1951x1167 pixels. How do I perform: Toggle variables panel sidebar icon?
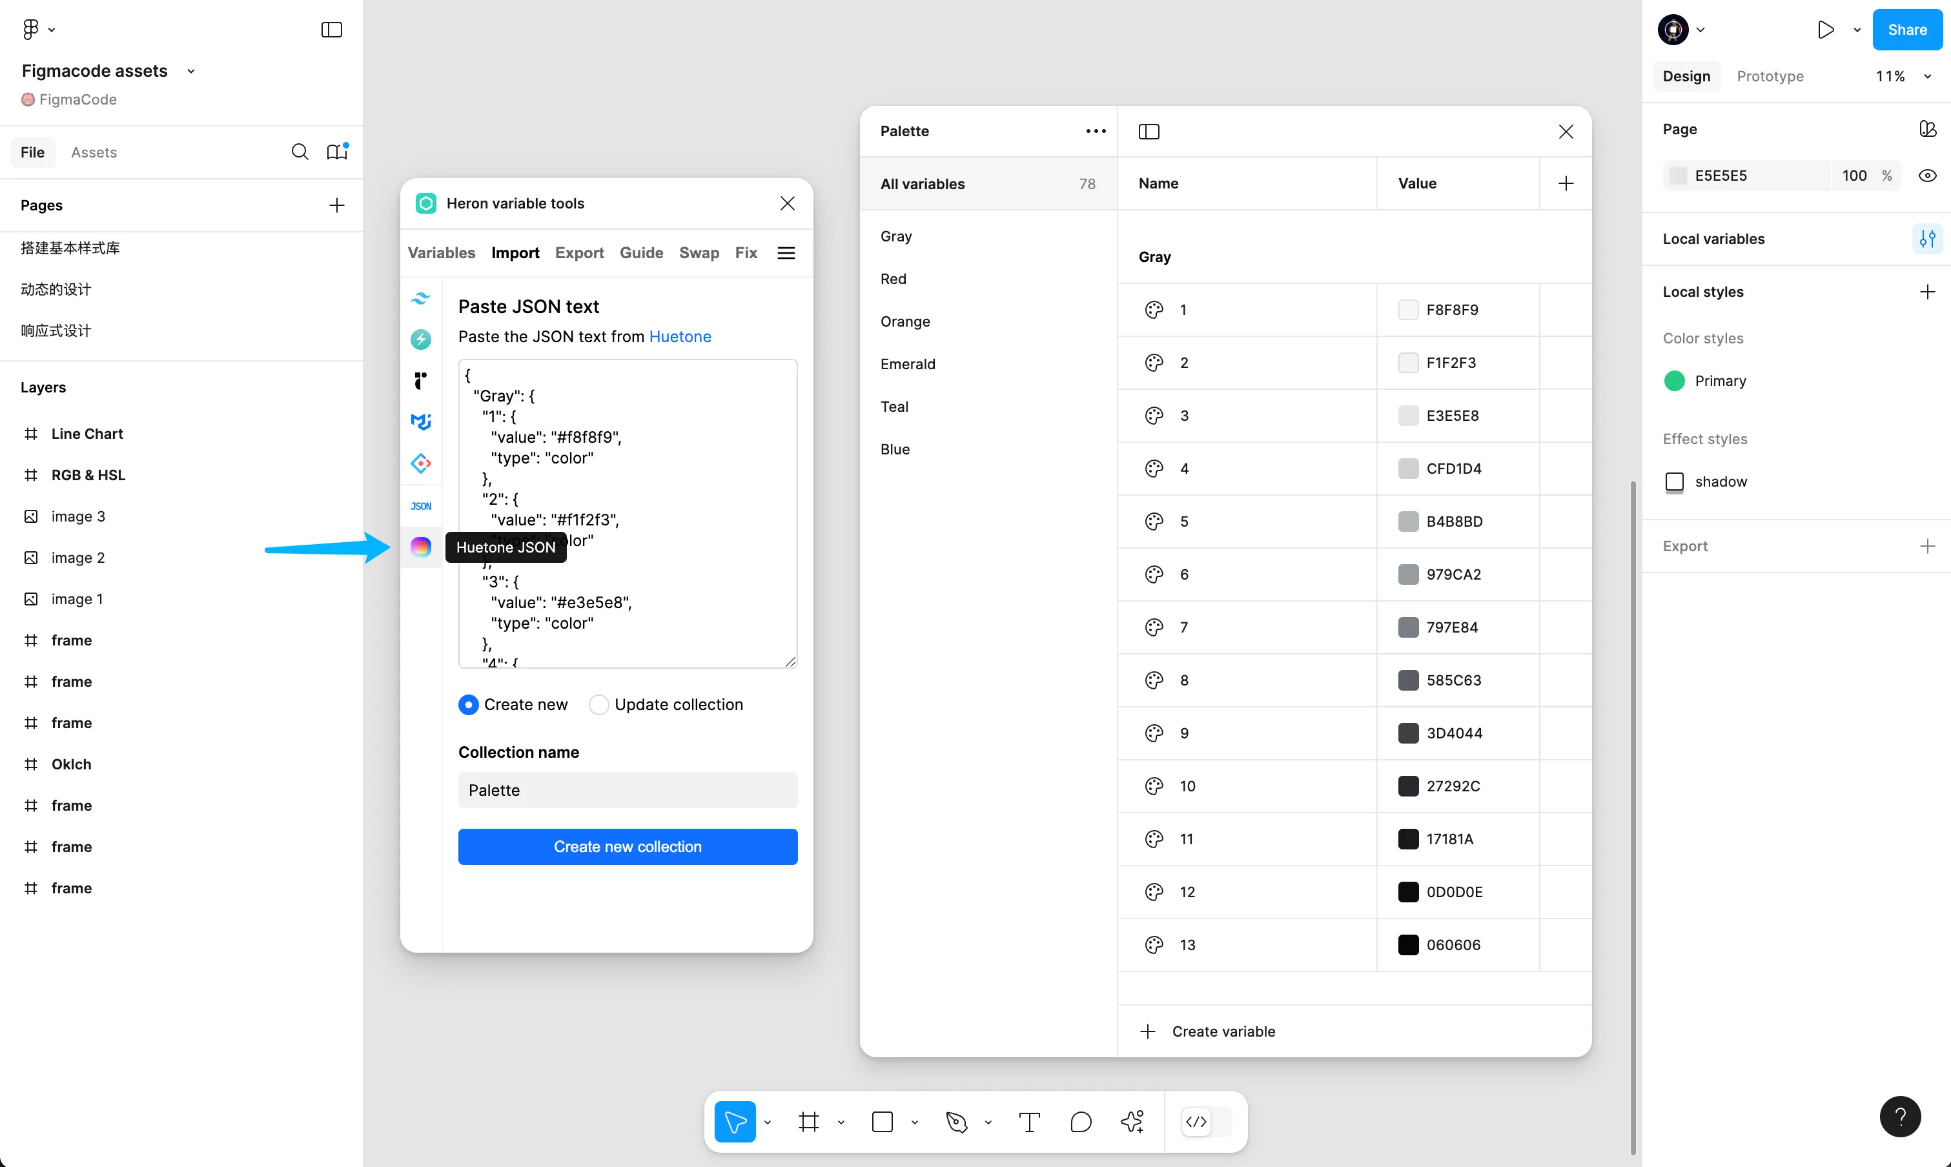pos(1149,131)
